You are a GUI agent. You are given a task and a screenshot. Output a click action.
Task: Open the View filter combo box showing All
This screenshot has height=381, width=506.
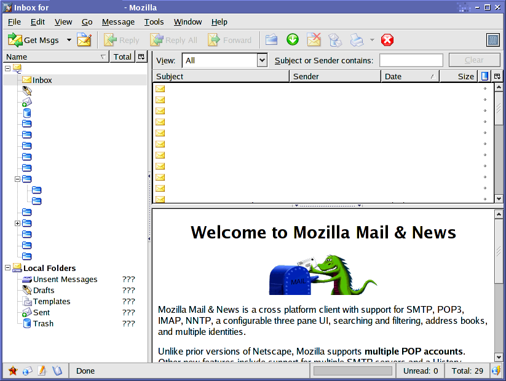click(x=224, y=60)
